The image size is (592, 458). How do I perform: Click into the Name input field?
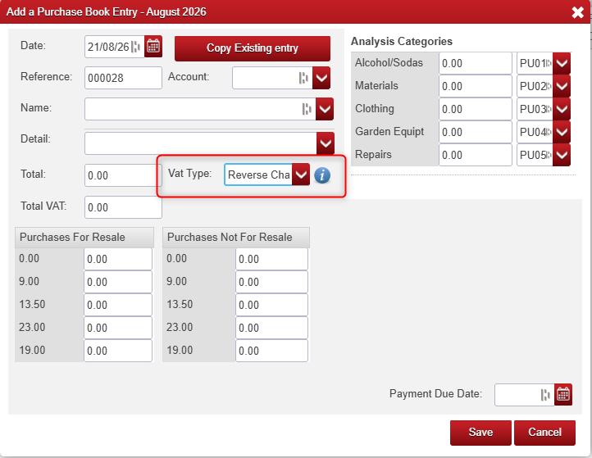(200, 109)
